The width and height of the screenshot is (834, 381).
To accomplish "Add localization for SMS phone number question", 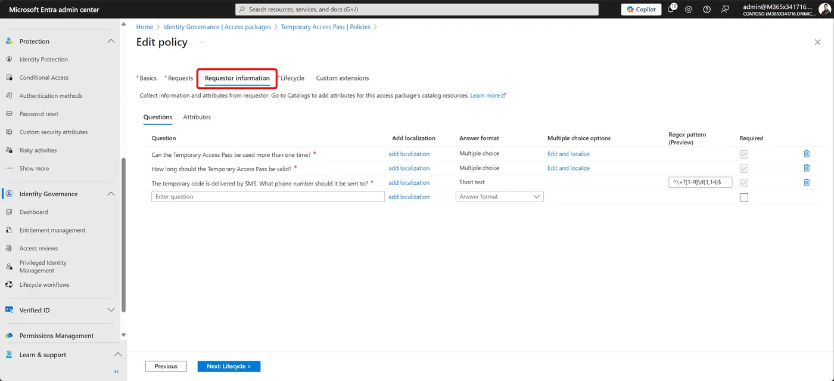I will [x=409, y=183].
